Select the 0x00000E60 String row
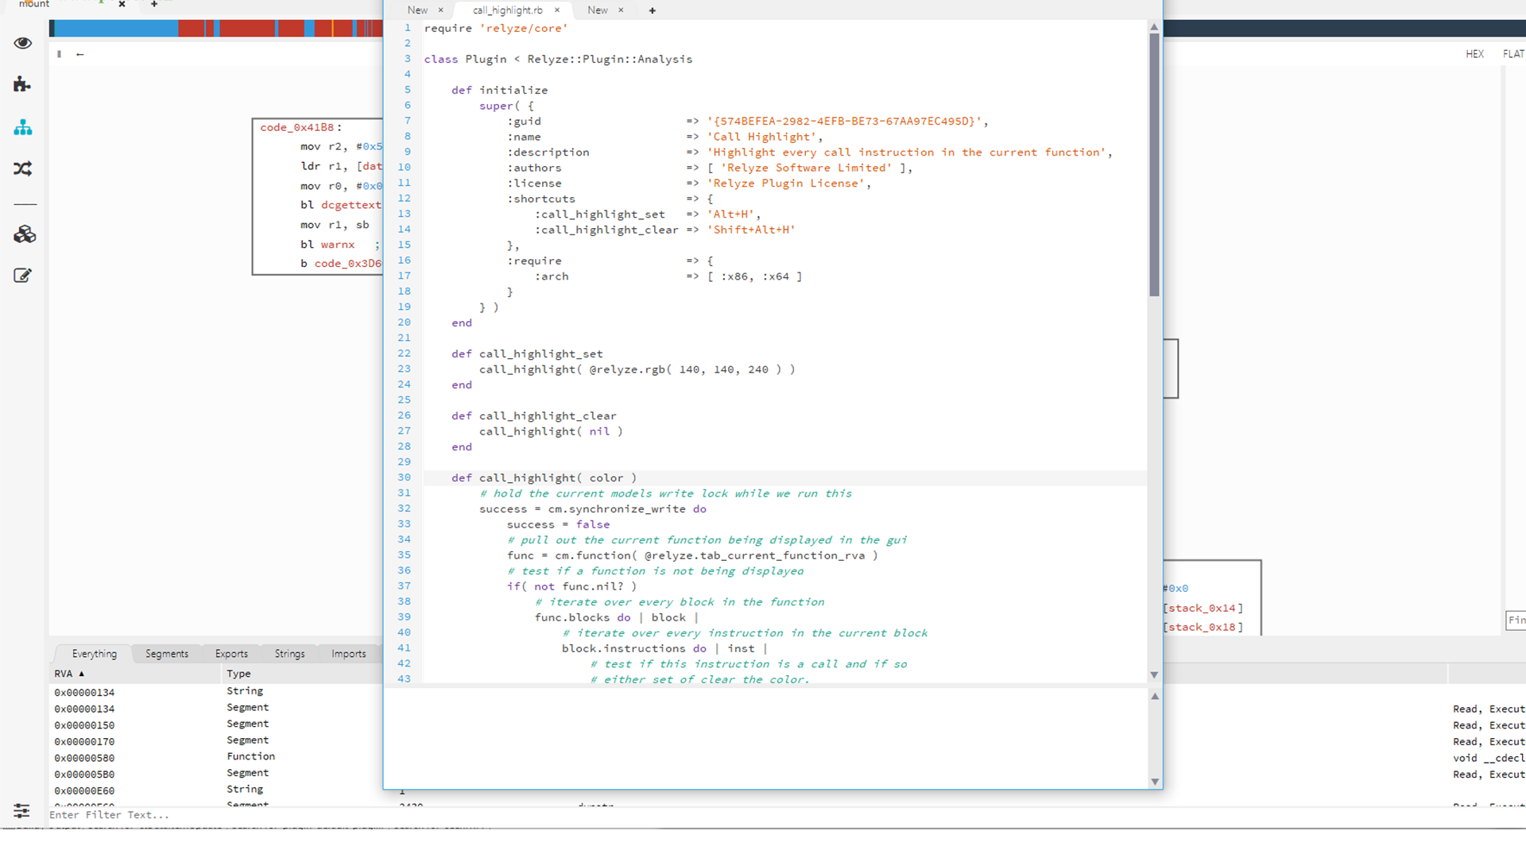This screenshot has height=858, width=1526. click(x=216, y=790)
